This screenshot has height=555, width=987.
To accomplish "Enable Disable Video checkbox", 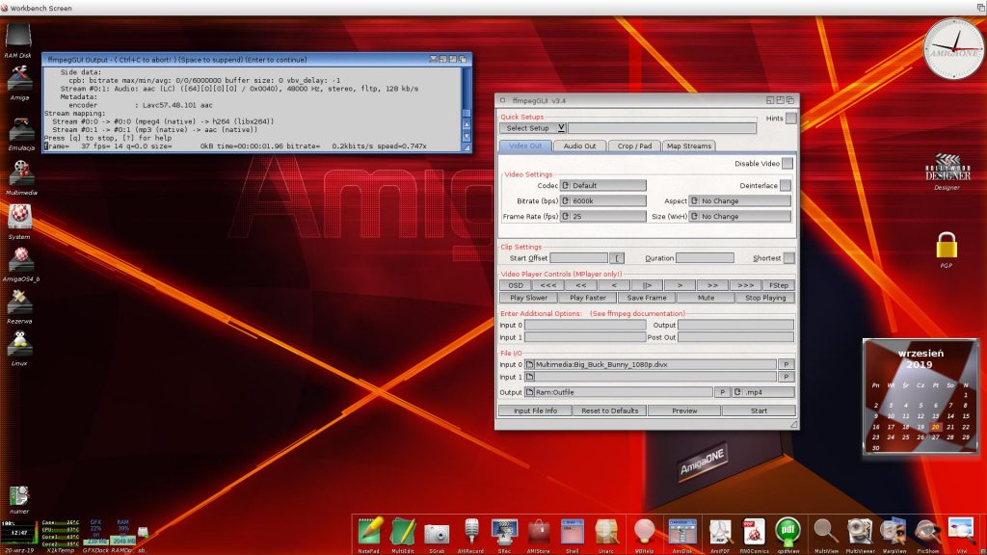I will coord(787,164).
